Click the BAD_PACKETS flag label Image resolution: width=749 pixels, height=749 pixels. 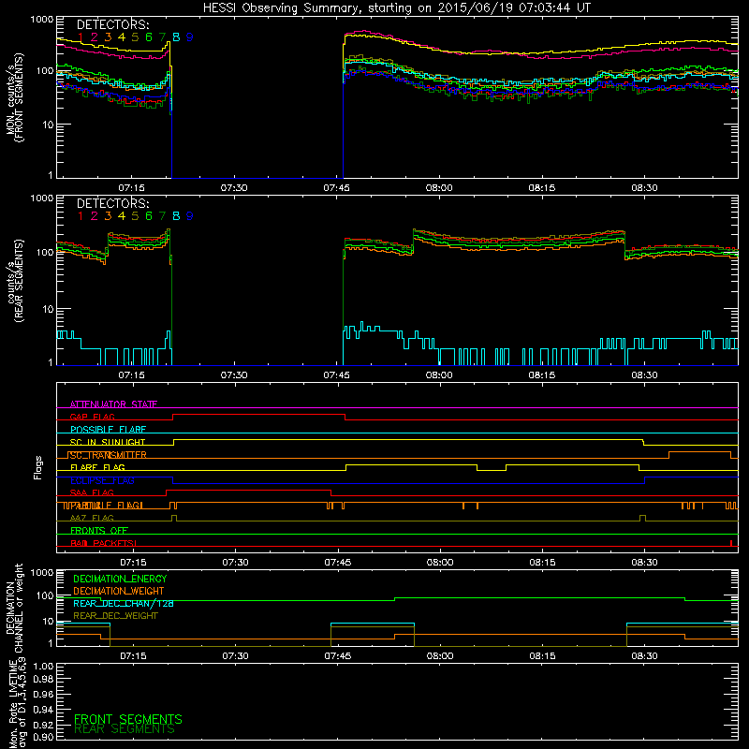point(104,543)
